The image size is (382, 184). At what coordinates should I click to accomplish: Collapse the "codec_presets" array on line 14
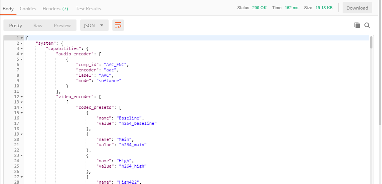pos(22,108)
